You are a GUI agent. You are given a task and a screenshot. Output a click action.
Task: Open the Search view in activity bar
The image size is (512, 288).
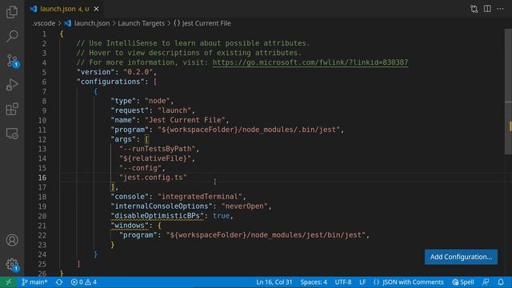click(12, 36)
